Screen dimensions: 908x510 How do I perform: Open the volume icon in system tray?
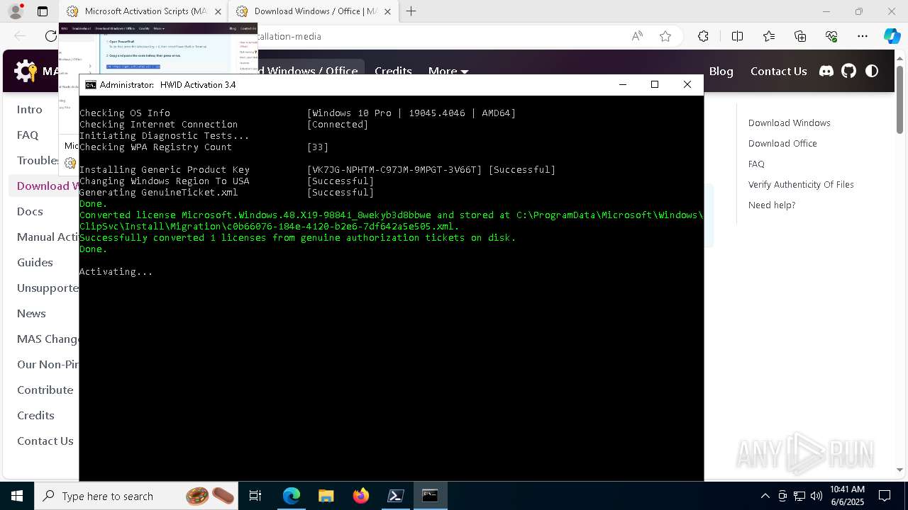click(x=816, y=496)
